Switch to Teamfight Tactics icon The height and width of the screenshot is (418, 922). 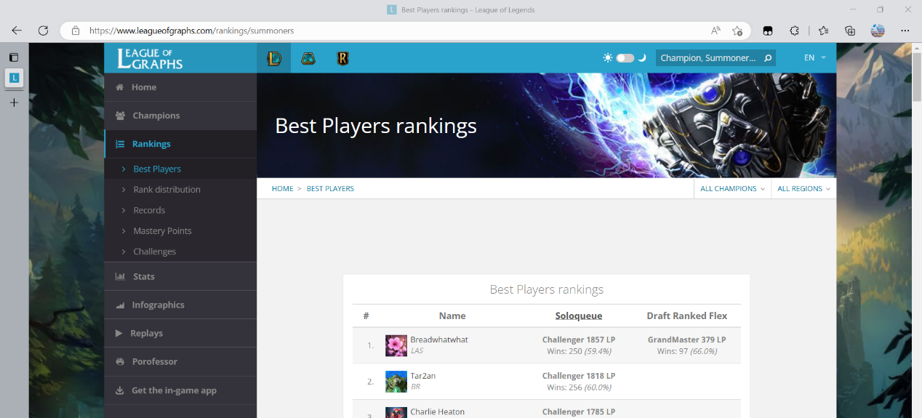coord(308,58)
